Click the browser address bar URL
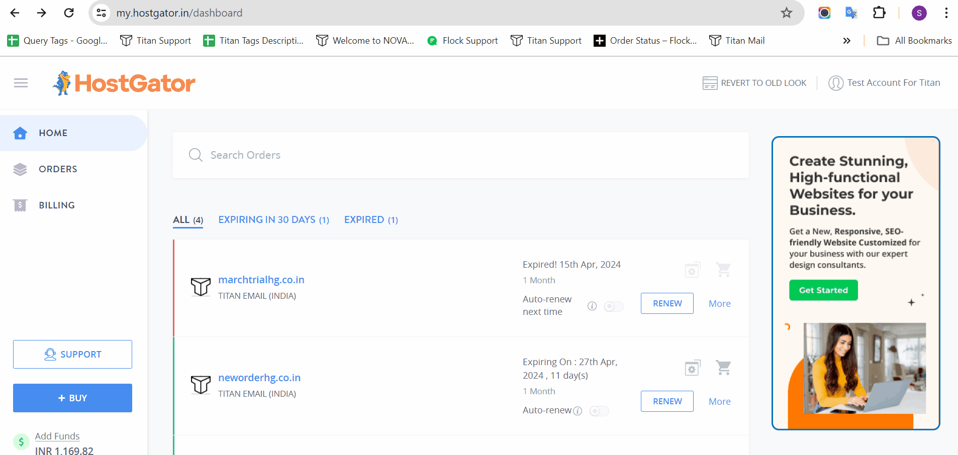The width and height of the screenshot is (958, 455). tap(179, 13)
